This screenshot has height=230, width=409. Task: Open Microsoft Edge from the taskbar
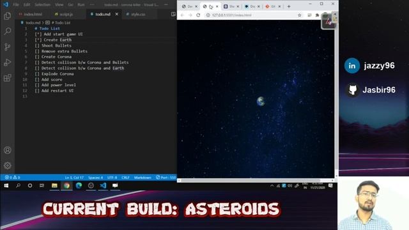tap(79, 185)
